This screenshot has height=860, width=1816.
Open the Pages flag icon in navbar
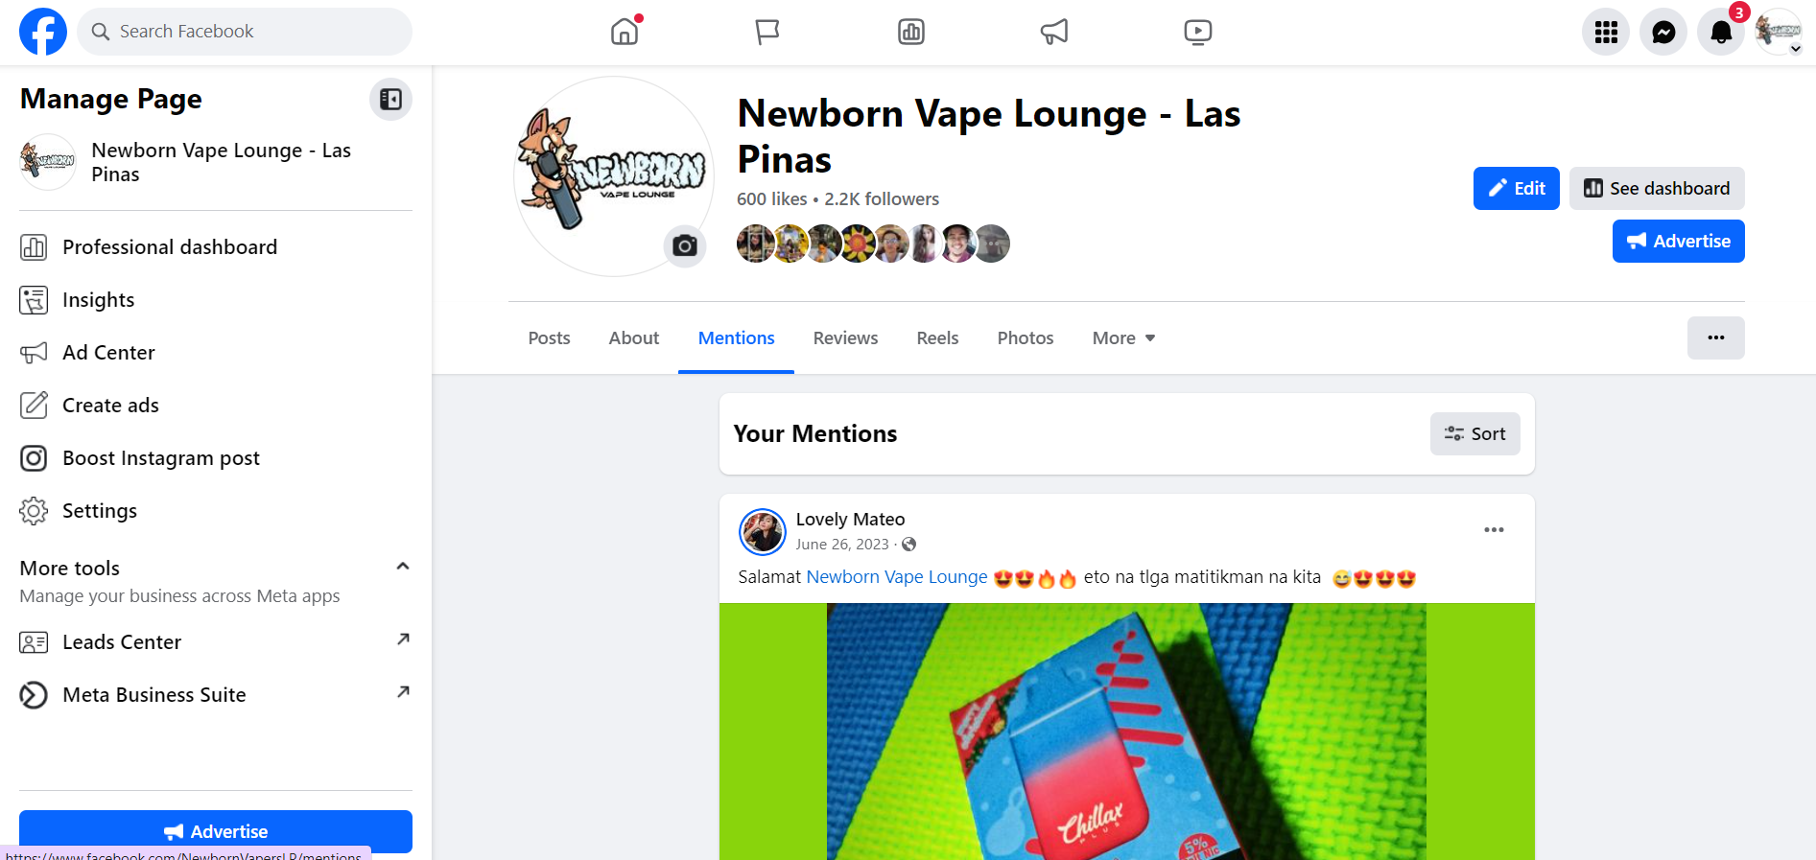[x=767, y=32]
